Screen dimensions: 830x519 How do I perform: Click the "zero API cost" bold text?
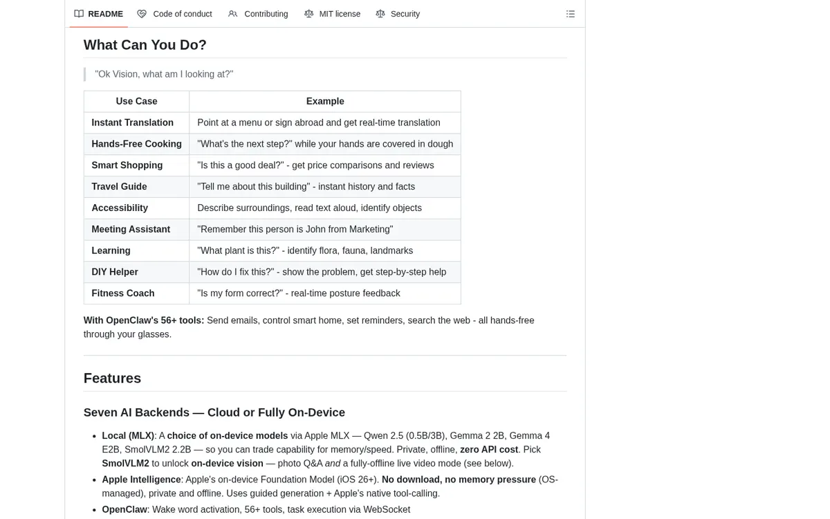tap(489, 450)
